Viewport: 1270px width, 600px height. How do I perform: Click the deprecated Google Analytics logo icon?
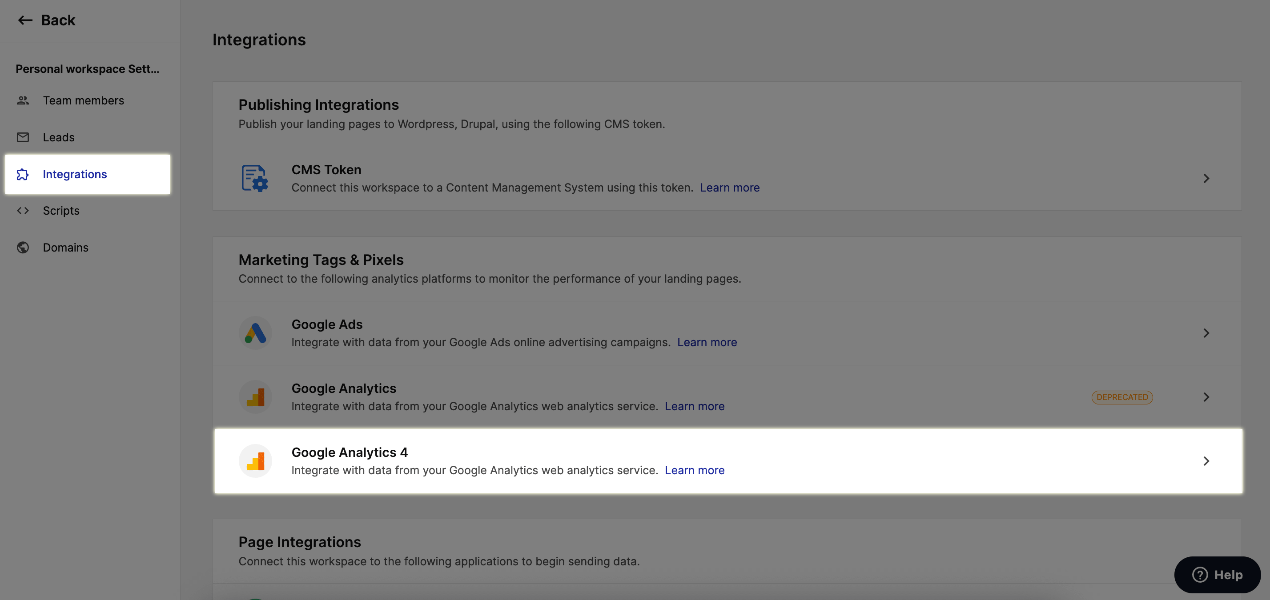[255, 397]
